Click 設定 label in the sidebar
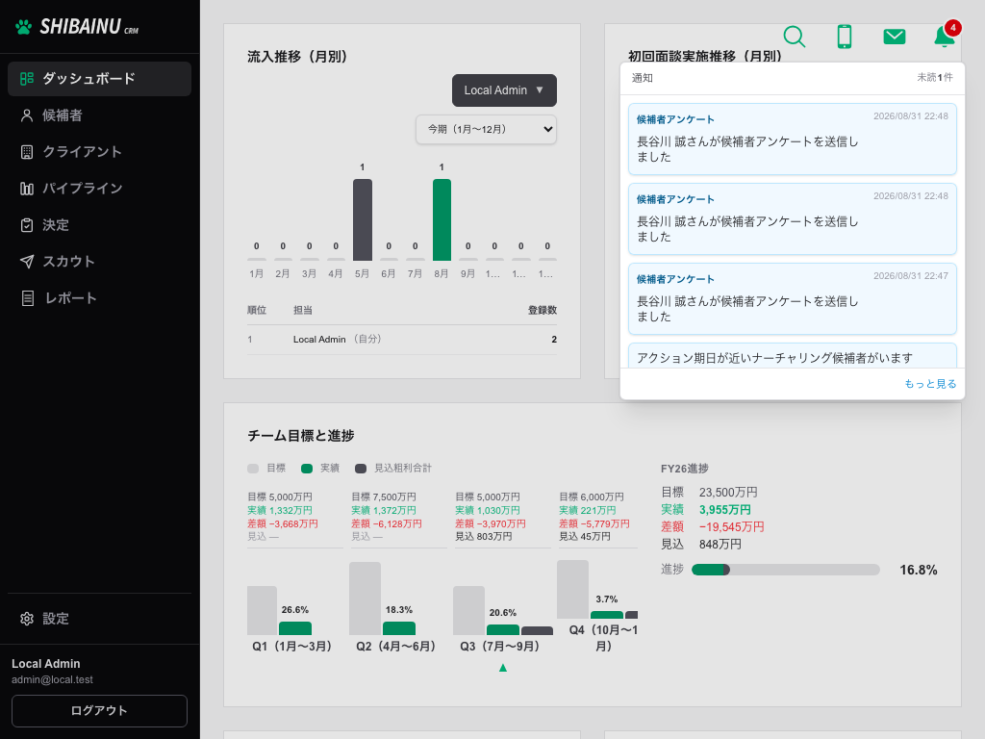 [x=56, y=619]
